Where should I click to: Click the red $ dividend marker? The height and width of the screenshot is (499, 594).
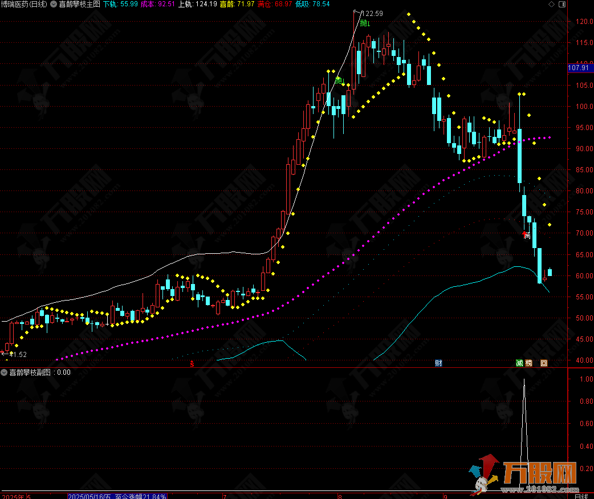tap(192, 363)
